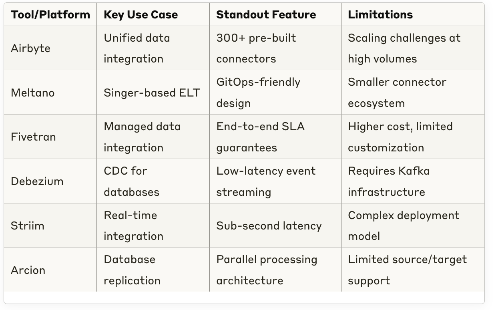Select the Debezium tool name cell
This screenshot has width=494, height=310.
50,181
